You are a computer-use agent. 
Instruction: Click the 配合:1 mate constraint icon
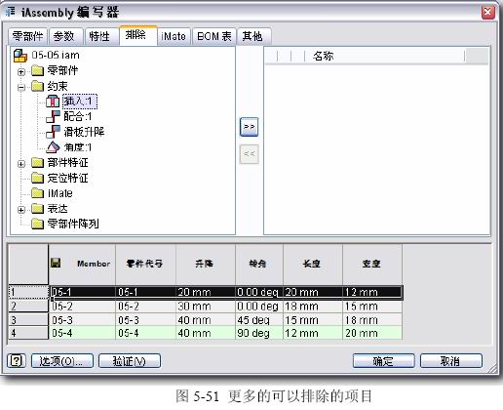pos(53,116)
